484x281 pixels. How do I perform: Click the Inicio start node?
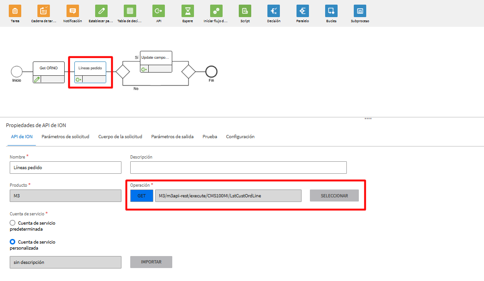coord(17,72)
